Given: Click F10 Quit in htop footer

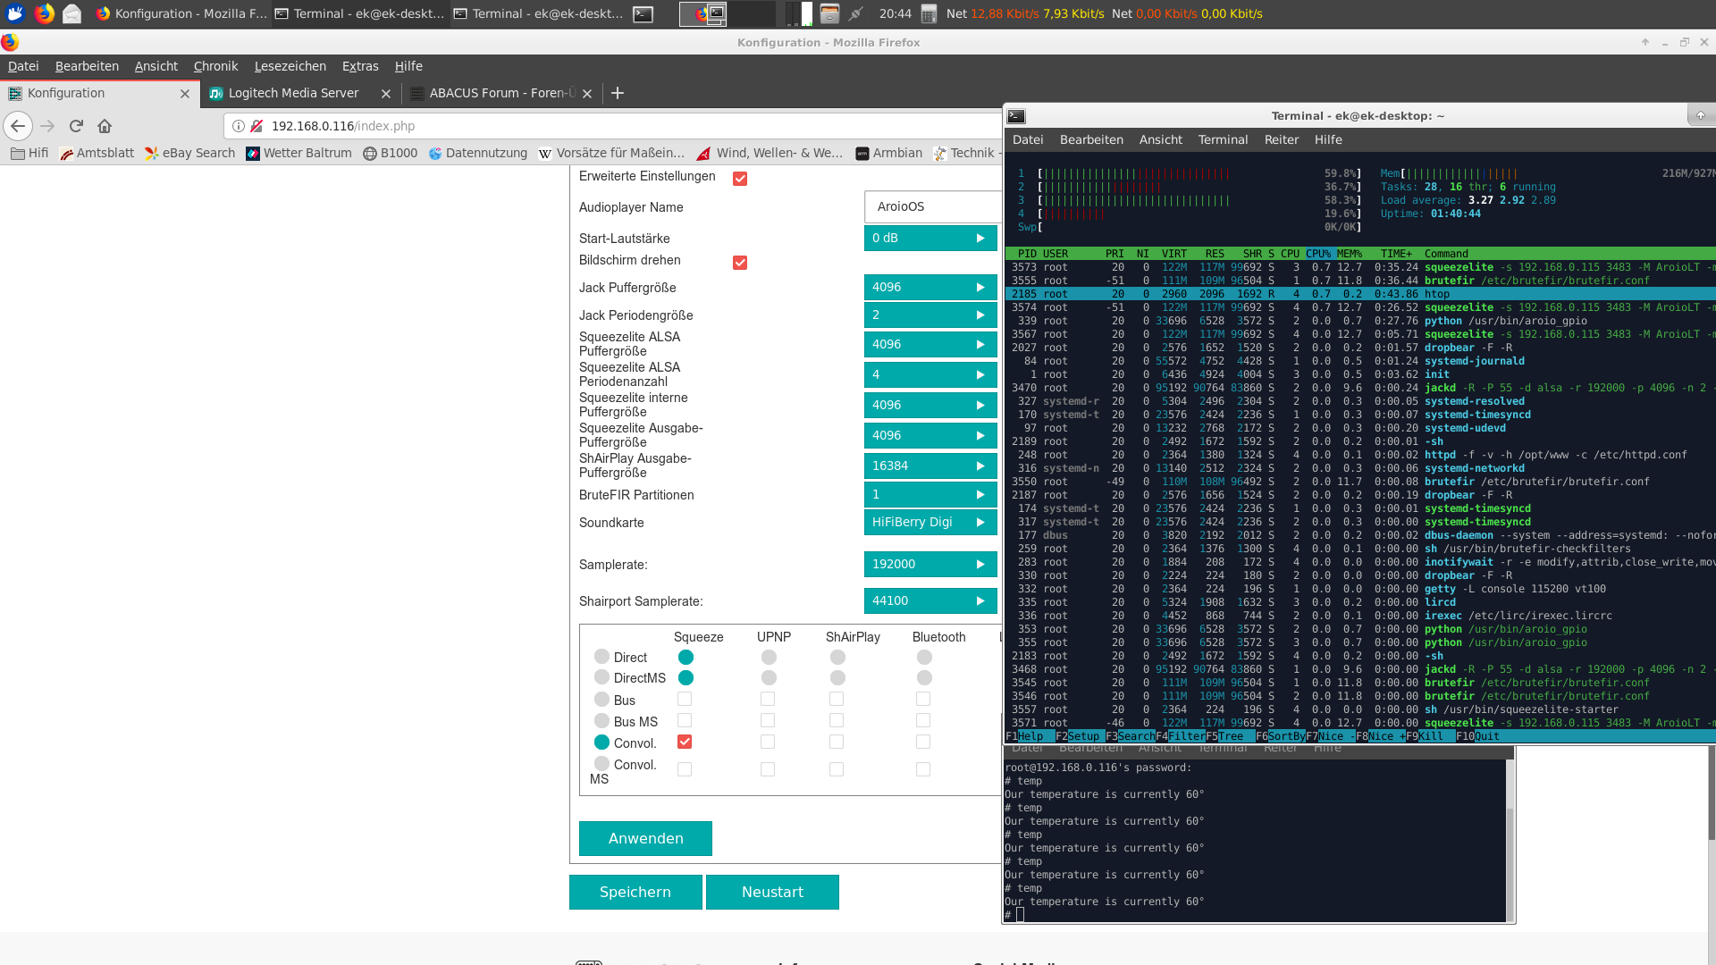Looking at the screenshot, I should point(1479,736).
